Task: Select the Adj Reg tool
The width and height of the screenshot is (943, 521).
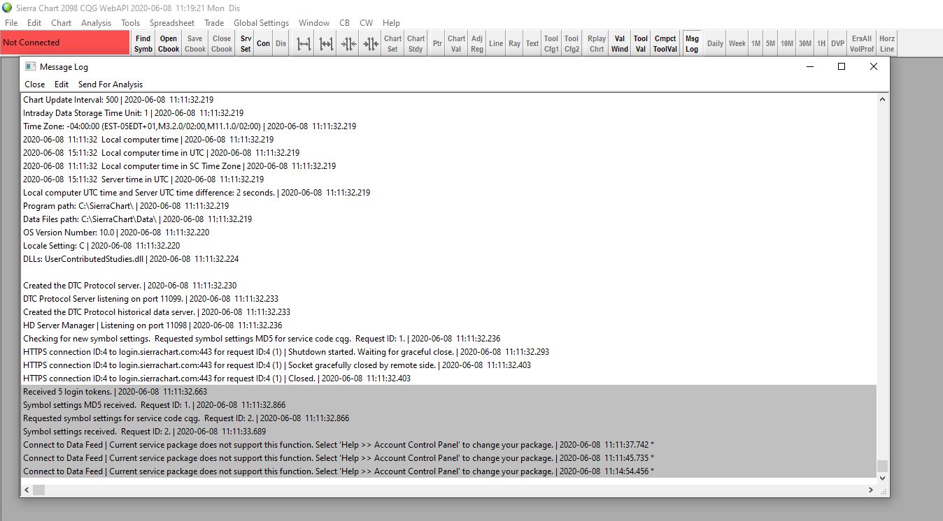Action: pos(477,43)
